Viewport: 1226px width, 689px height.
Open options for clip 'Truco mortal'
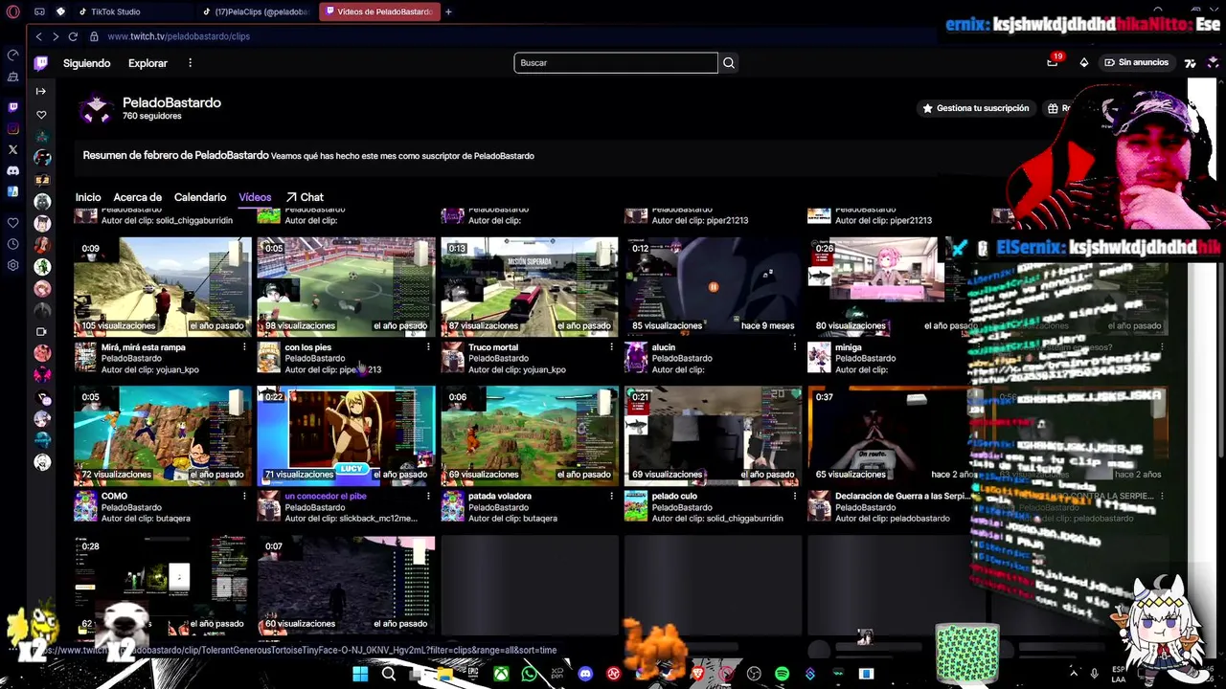[x=611, y=347]
